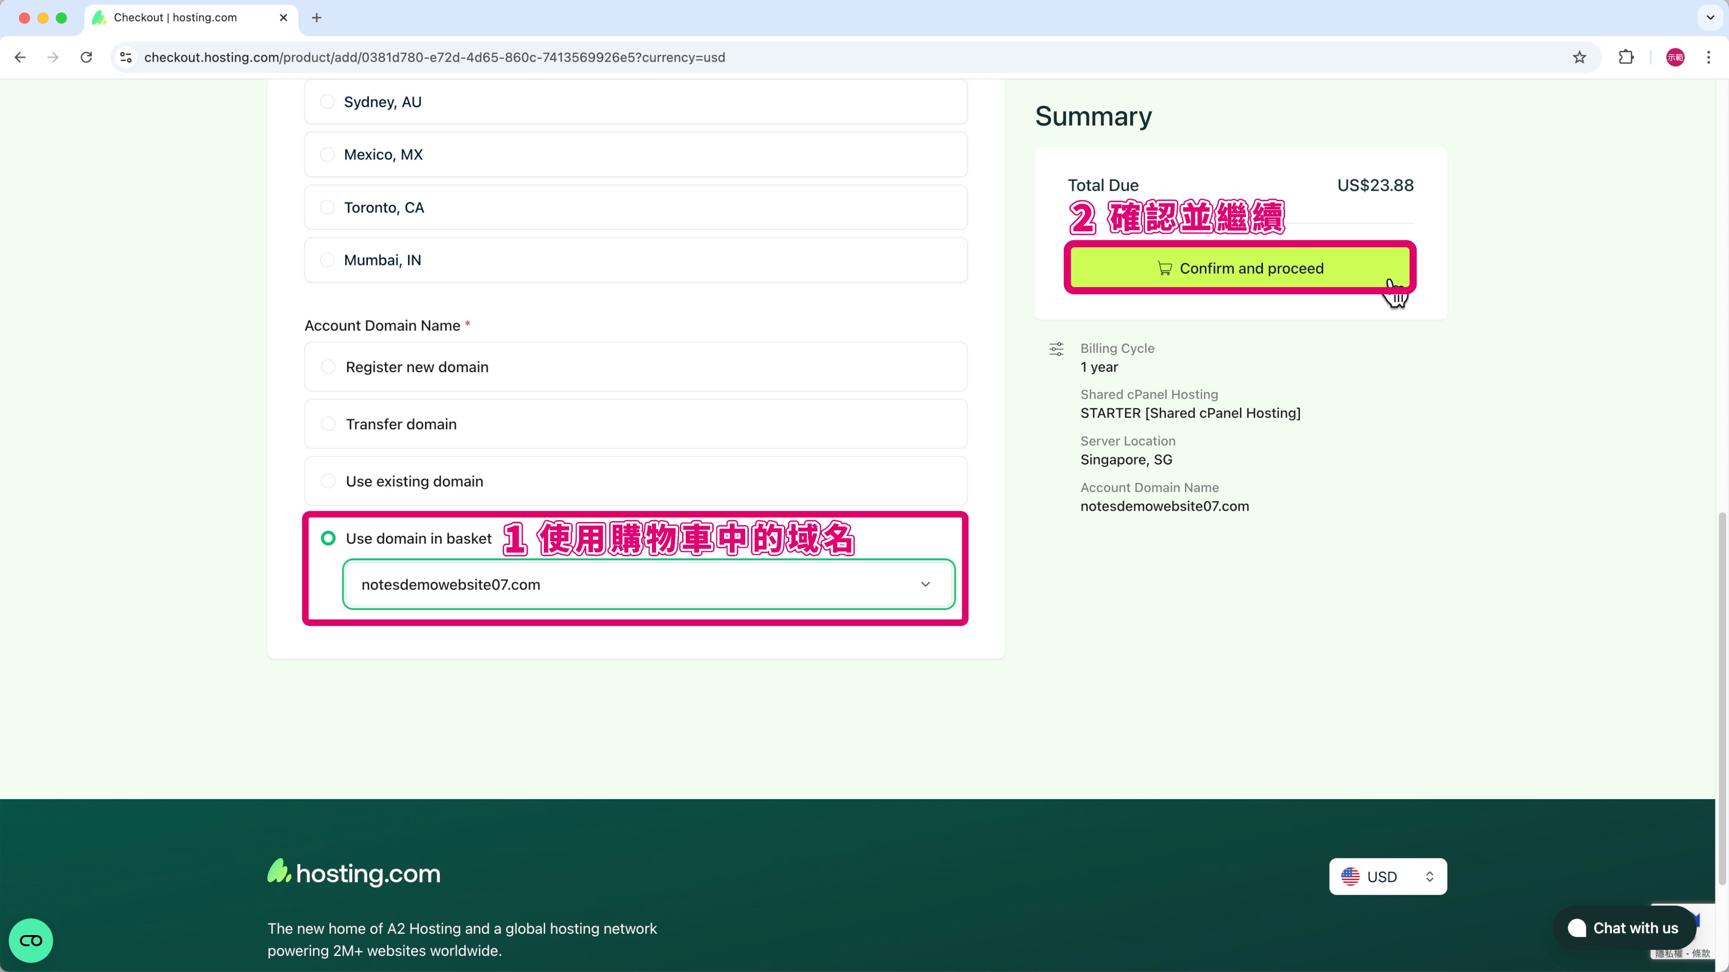
Task: Expand the notesdemowebsite07.com domain dropdown
Action: (x=648, y=584)
